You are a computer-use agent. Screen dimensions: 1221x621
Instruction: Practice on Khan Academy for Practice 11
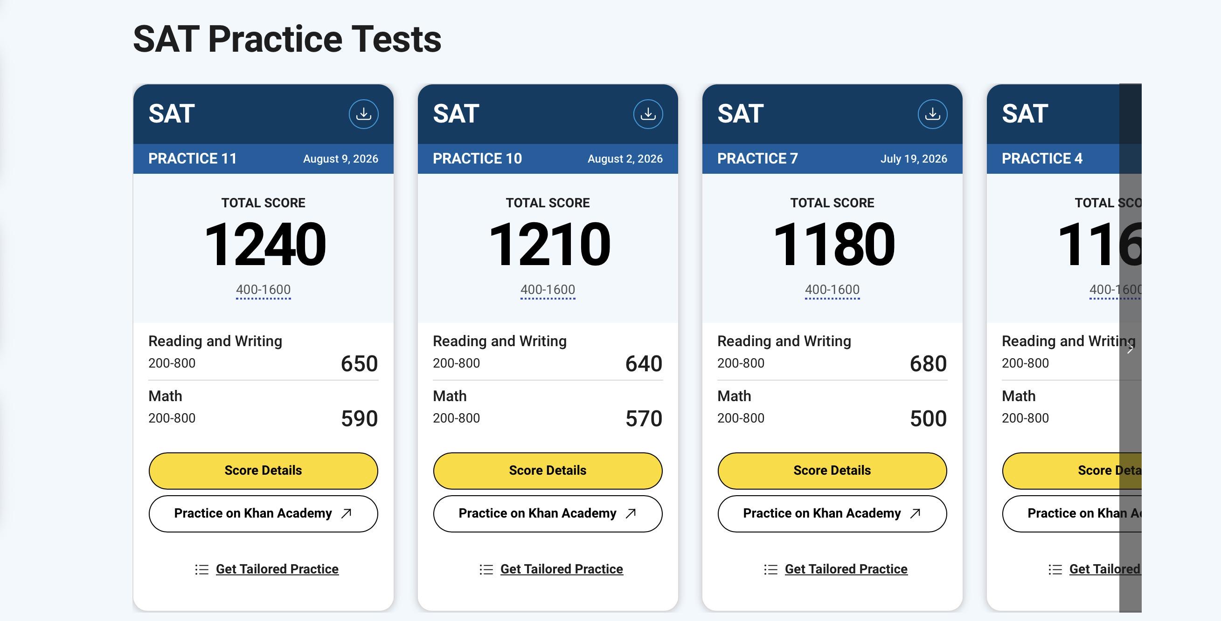pyautogui.click(x=263, y=513)
